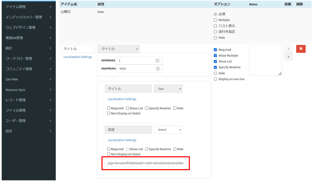Viewport: 313px width, 181px height.
Task: Click the Notes text area
Action: pos(265,60)
